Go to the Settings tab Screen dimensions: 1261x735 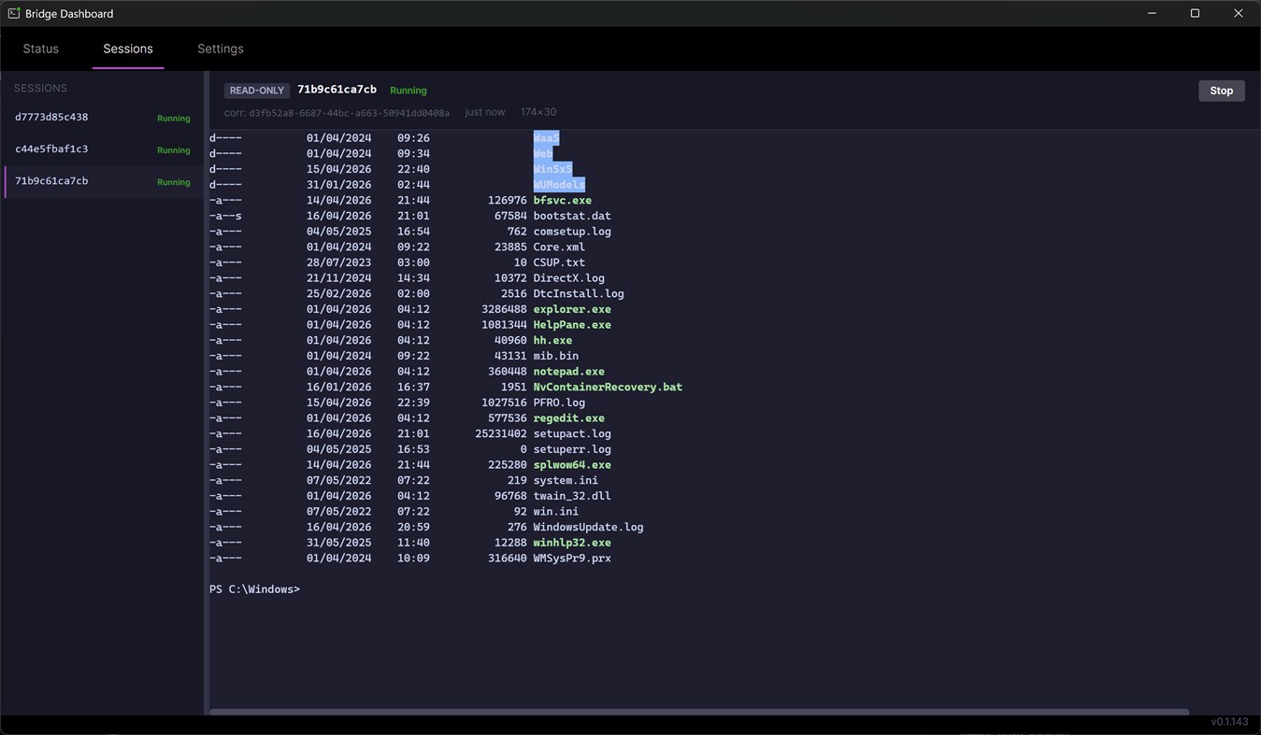point(221,49)
